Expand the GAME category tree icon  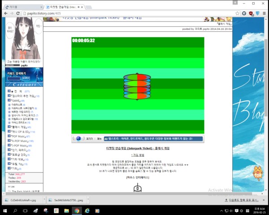[x=9, y=100]
